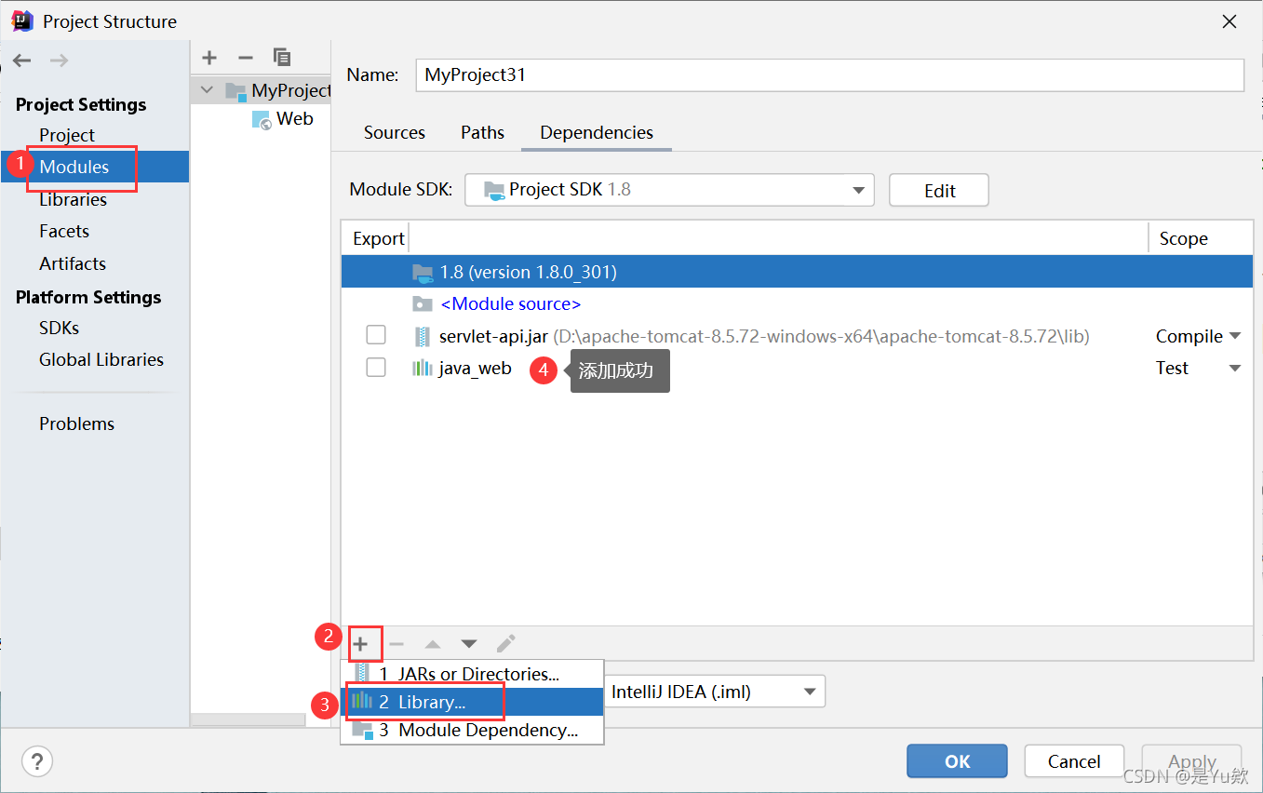The height and width of the screenshot is (793, 1263).
Task: Select Global Libraries in Platform Settings
Action: pyautogui.click(x=101, y=359)
